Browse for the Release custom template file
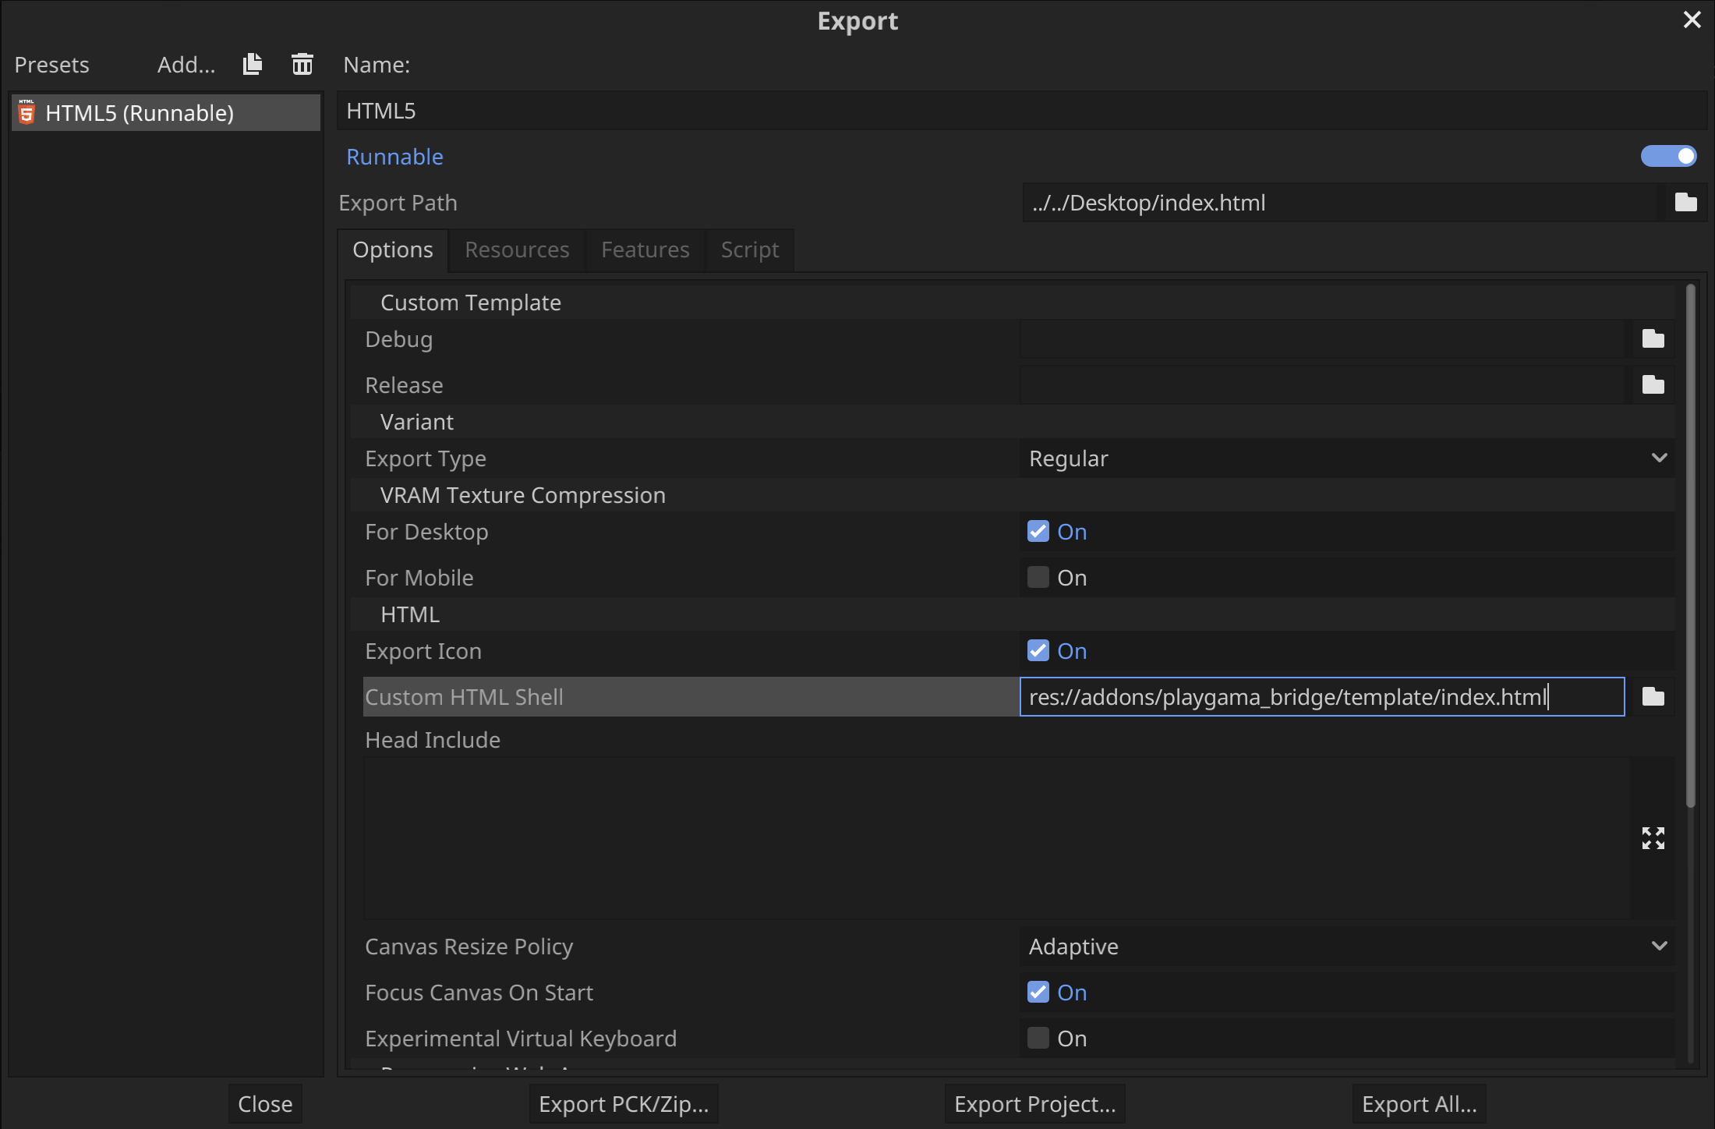 (x=1653, y=385)
